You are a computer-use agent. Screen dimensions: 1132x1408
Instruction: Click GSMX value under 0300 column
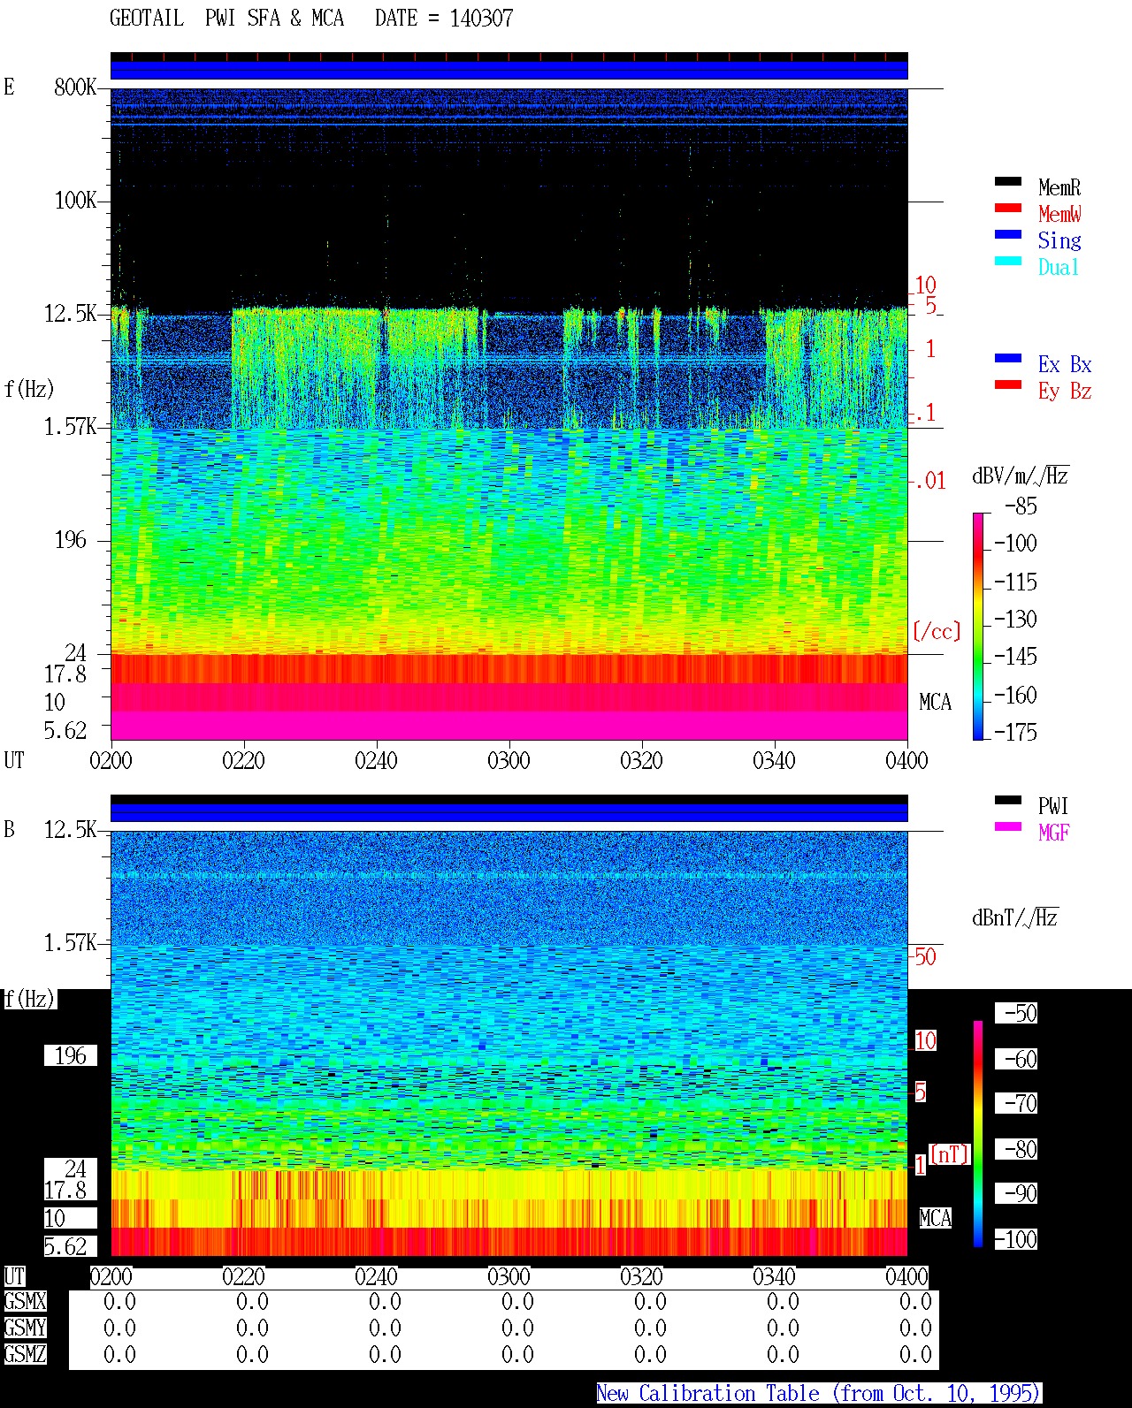[517, 1301]
